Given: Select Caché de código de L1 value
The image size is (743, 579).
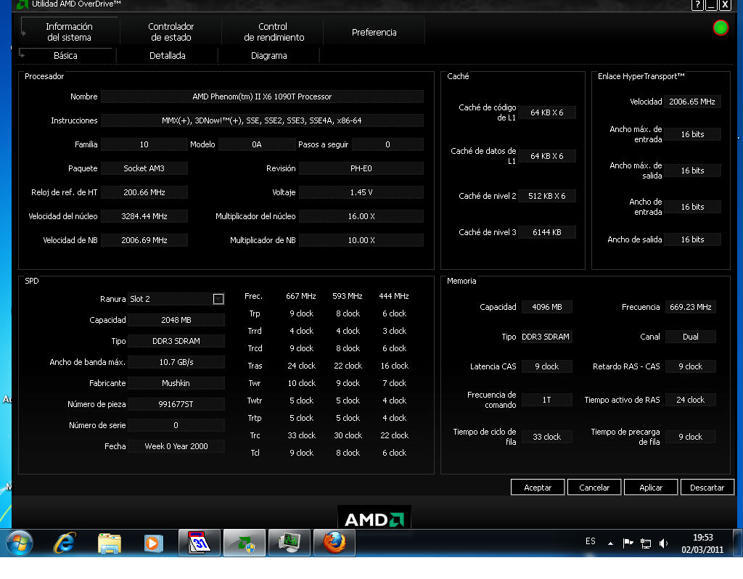Looking at the screenshot, I should 547,112.
